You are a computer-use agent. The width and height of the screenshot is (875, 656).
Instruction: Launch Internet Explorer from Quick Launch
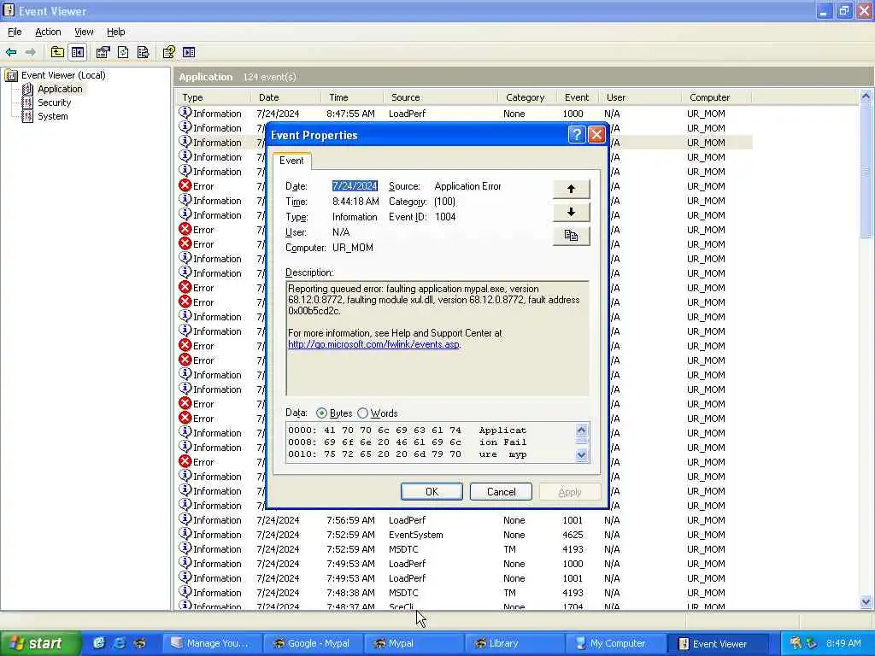click(x=119, y=643)
